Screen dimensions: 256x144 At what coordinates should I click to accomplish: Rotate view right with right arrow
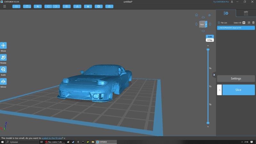click(210, 24)
